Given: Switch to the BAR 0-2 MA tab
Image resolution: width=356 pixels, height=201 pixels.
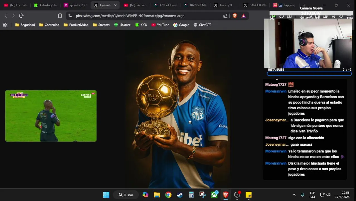Looking at the screenshot, I should pos(195,5).
